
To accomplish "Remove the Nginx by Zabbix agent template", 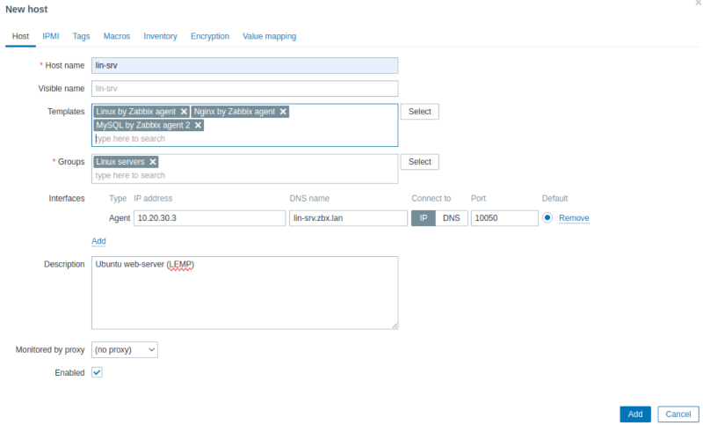I will click(283, 112).
